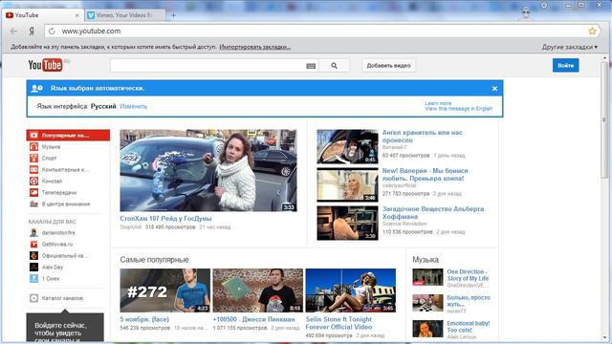Select the 'Популярные на...' sidebar item

coord(68,136)
